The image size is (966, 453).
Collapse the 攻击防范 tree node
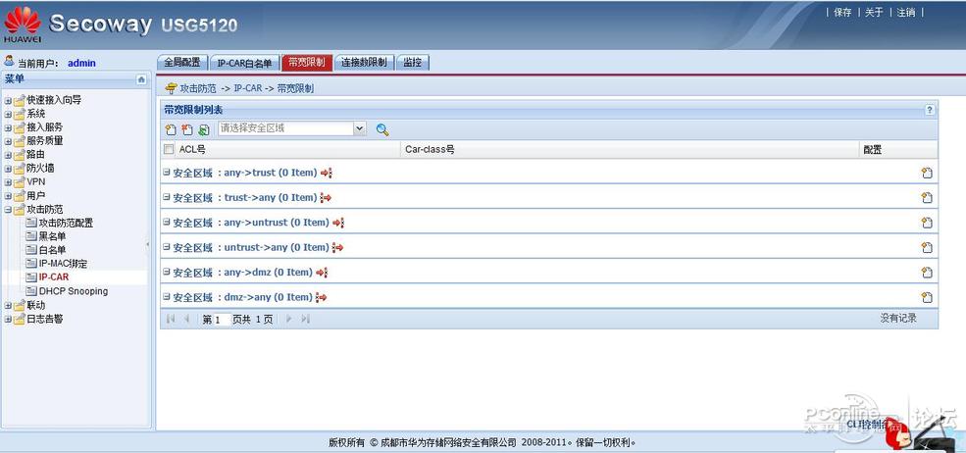point(8,210)
